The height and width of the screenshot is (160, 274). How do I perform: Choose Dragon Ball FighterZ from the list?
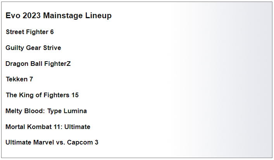pyautogui.click(x=38, y=64)
